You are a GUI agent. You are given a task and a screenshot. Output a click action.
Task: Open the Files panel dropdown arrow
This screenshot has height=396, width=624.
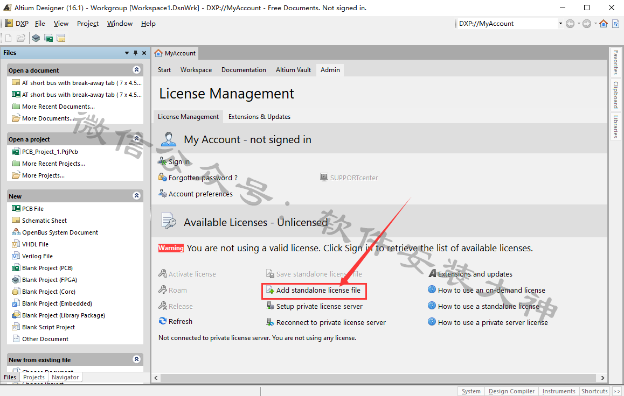tap(127, 53)
